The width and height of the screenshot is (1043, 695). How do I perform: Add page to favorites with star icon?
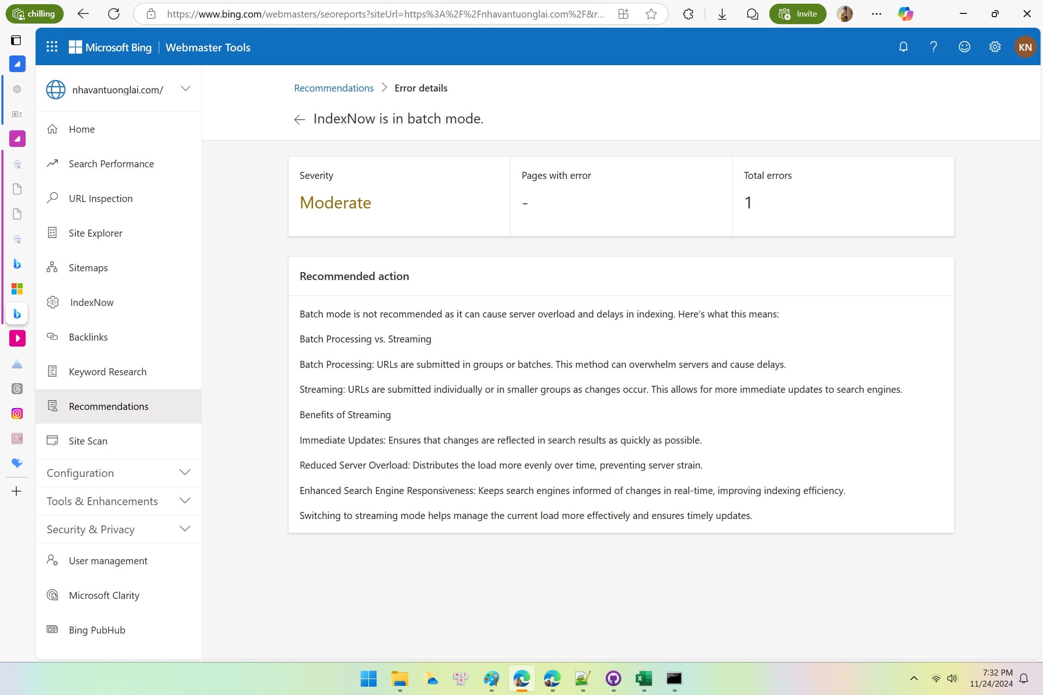click(651, 14)
